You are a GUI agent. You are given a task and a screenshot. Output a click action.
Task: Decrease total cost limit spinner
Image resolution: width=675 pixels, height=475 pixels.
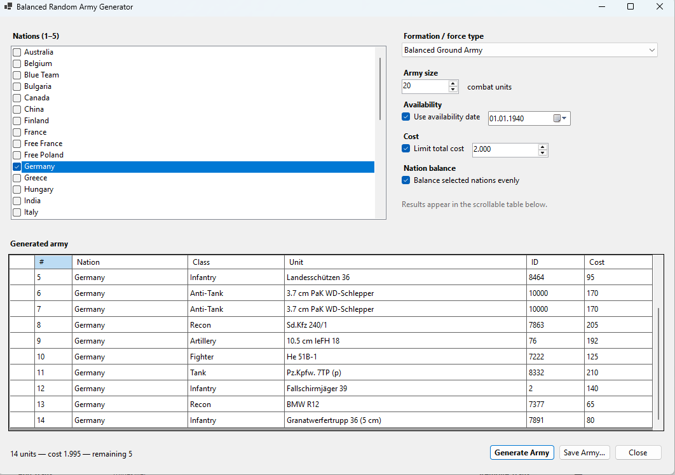[x=542, y=153]
